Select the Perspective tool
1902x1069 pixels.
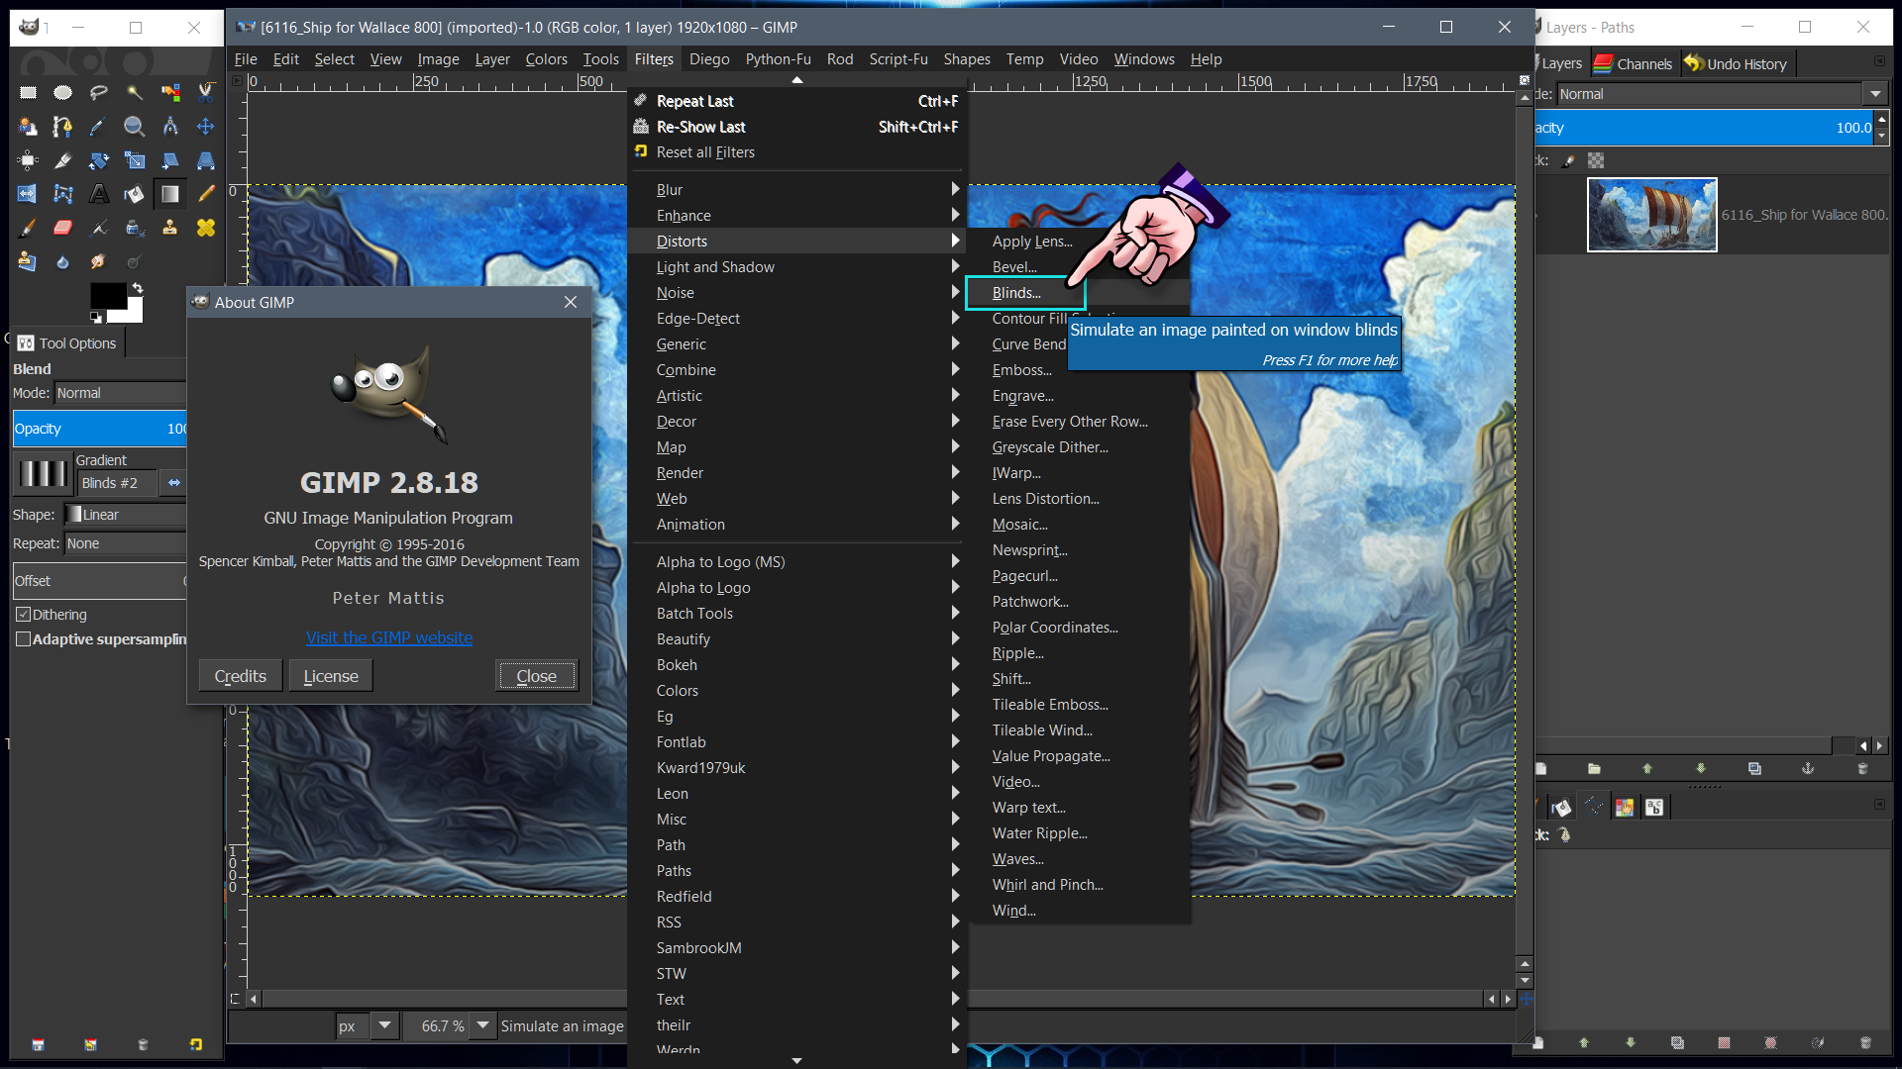(205, 159)
